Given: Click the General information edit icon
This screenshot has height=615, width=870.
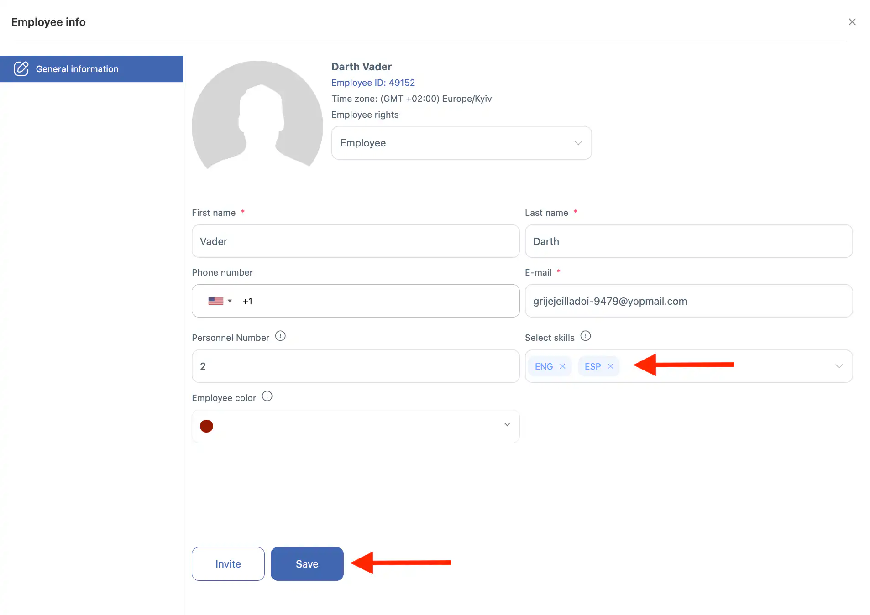Looking at the screenshot, I should coord(21,69).
